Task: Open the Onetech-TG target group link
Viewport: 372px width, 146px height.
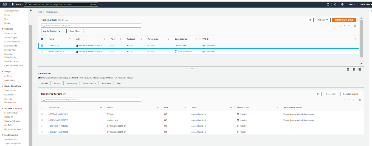Action: (x=54, y=45)
